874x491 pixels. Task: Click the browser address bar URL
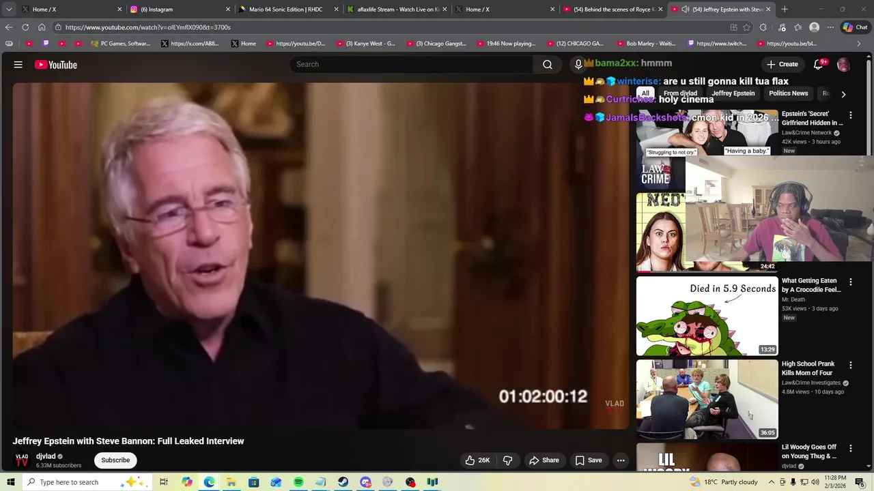click(x=148, y=27)
